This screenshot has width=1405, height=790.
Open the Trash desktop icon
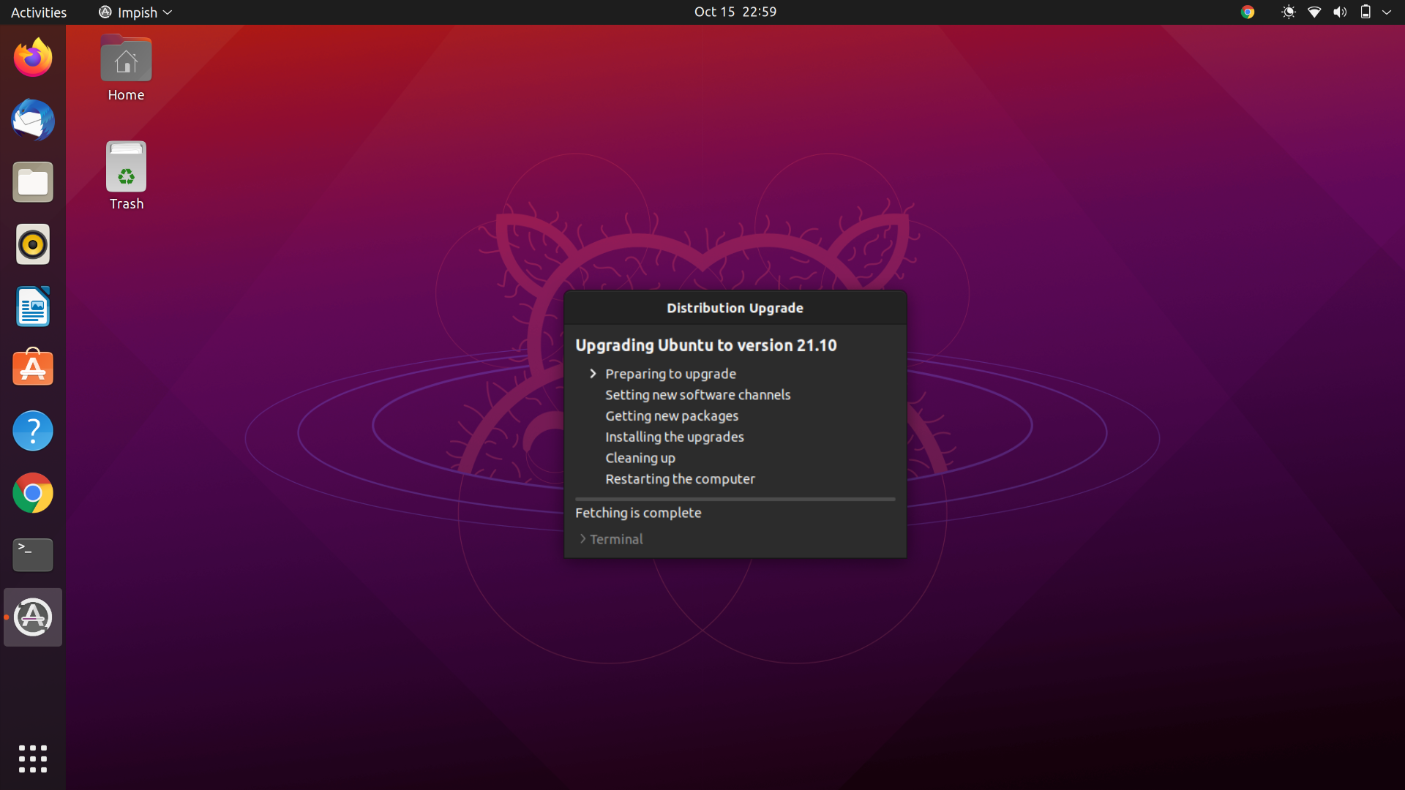pyautogui.click(x=126, y=176)
